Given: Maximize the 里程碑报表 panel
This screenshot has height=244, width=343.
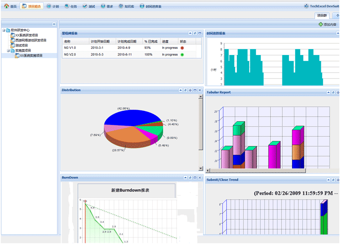Looking at the screenshot, I should (x=200, y=33).
